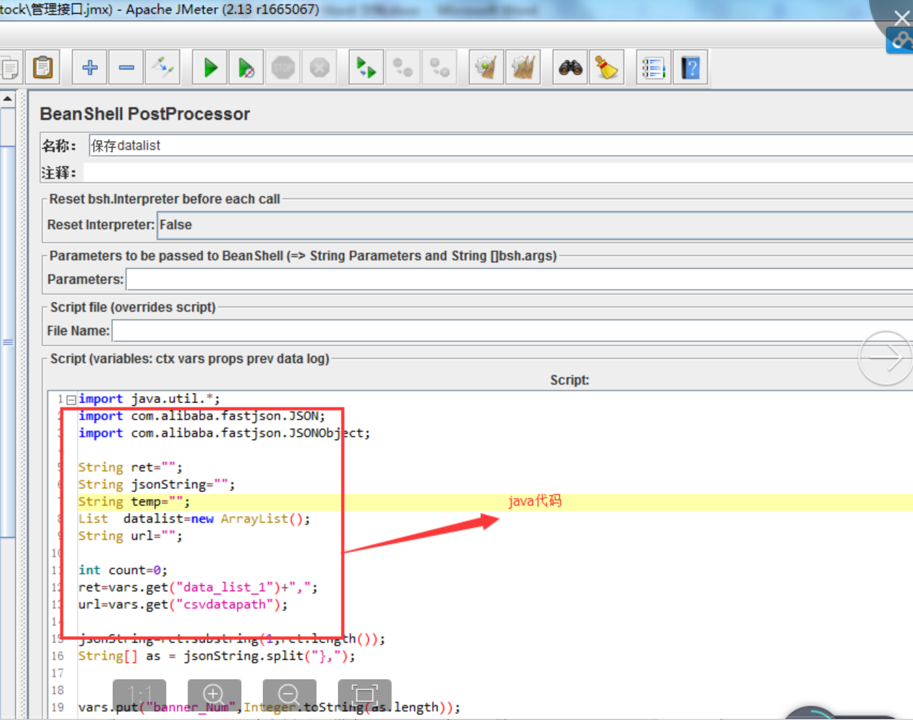Click the Parameters input field
This screenshot has width=913, height=720.
(x=519, y=280)
